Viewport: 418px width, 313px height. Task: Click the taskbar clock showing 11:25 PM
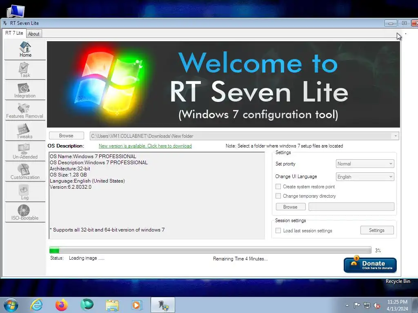(397, 305)
